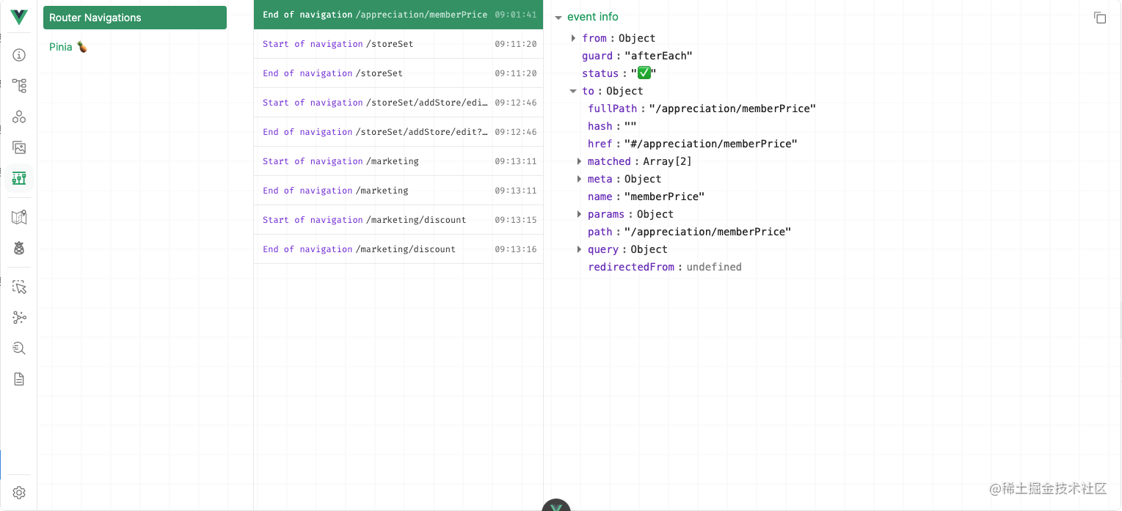Open the Routes map panel
This screenshot has height=511, width=1122.
pyautogui.click(x=19, y=217)
